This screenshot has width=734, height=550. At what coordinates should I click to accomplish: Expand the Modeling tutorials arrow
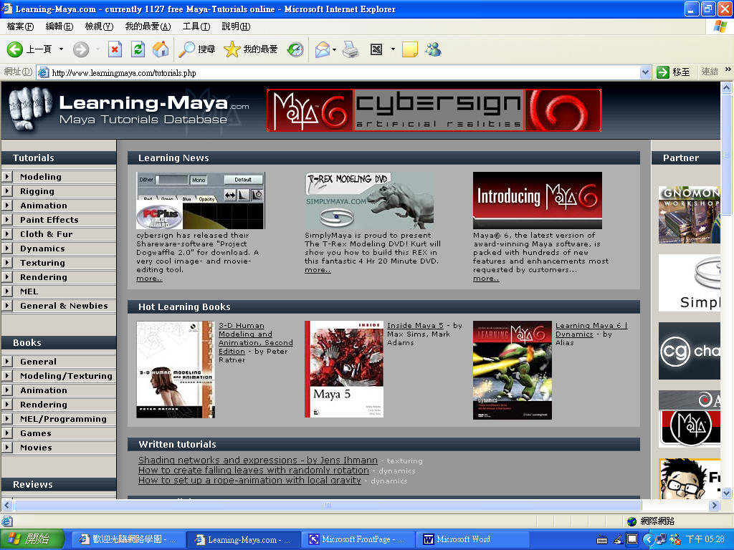7,177
